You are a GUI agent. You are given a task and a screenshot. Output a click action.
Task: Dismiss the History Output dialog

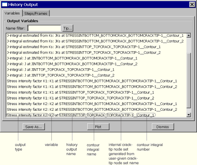[163, 127]
